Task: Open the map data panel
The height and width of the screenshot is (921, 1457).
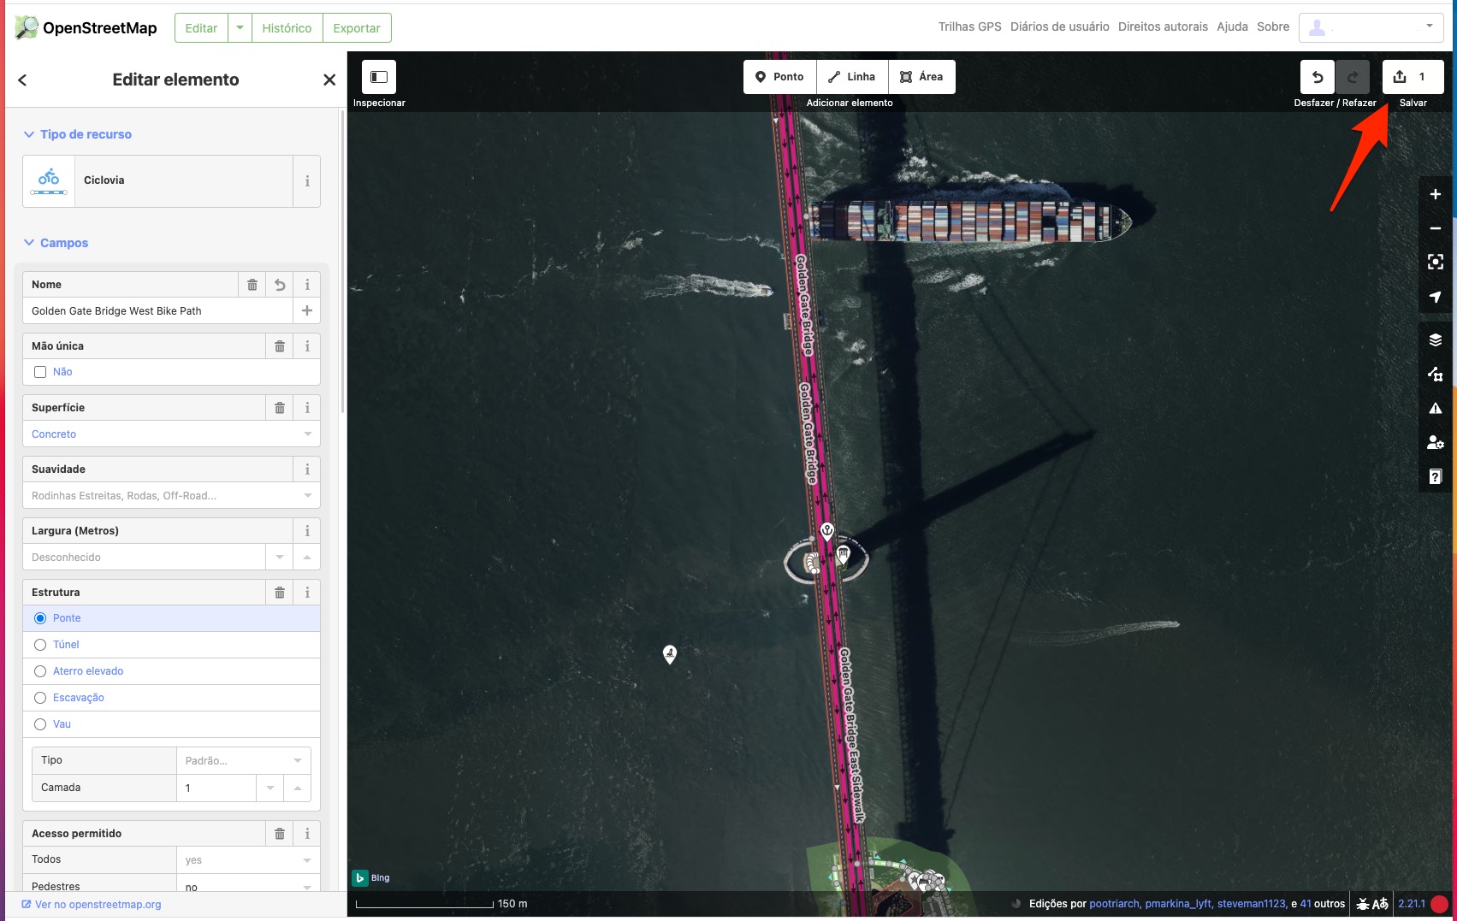Action: (x=1436, y=374)
